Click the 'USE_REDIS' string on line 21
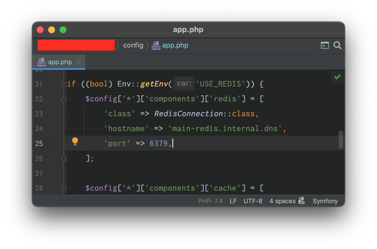 click(x=221, y=84)
